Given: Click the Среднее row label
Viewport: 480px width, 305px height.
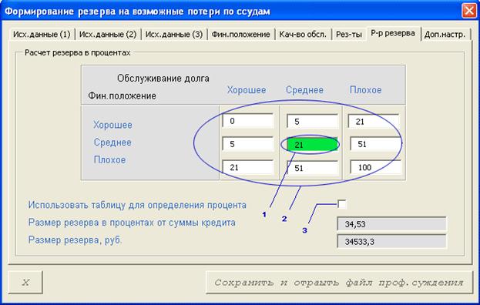Looking at the screenshot, I should [112, 142].
